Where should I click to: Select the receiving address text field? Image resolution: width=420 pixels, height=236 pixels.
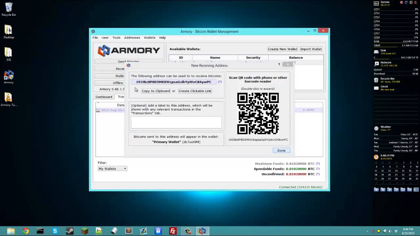tap(174, 82)
